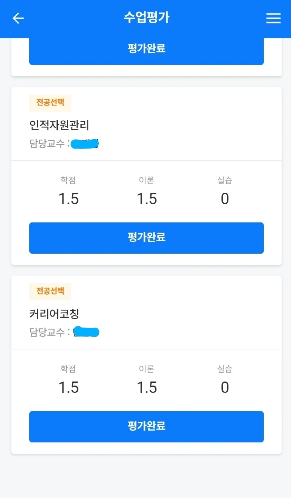Tap 실습 value 0 in 인적자원관리 card
Image resolution: width=291 pixels, height=498 pixels.
point(225,199)
